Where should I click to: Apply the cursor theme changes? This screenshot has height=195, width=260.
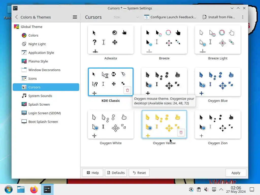pos(236,173)
